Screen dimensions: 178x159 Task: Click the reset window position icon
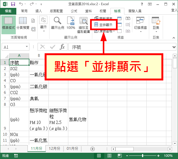128,31
